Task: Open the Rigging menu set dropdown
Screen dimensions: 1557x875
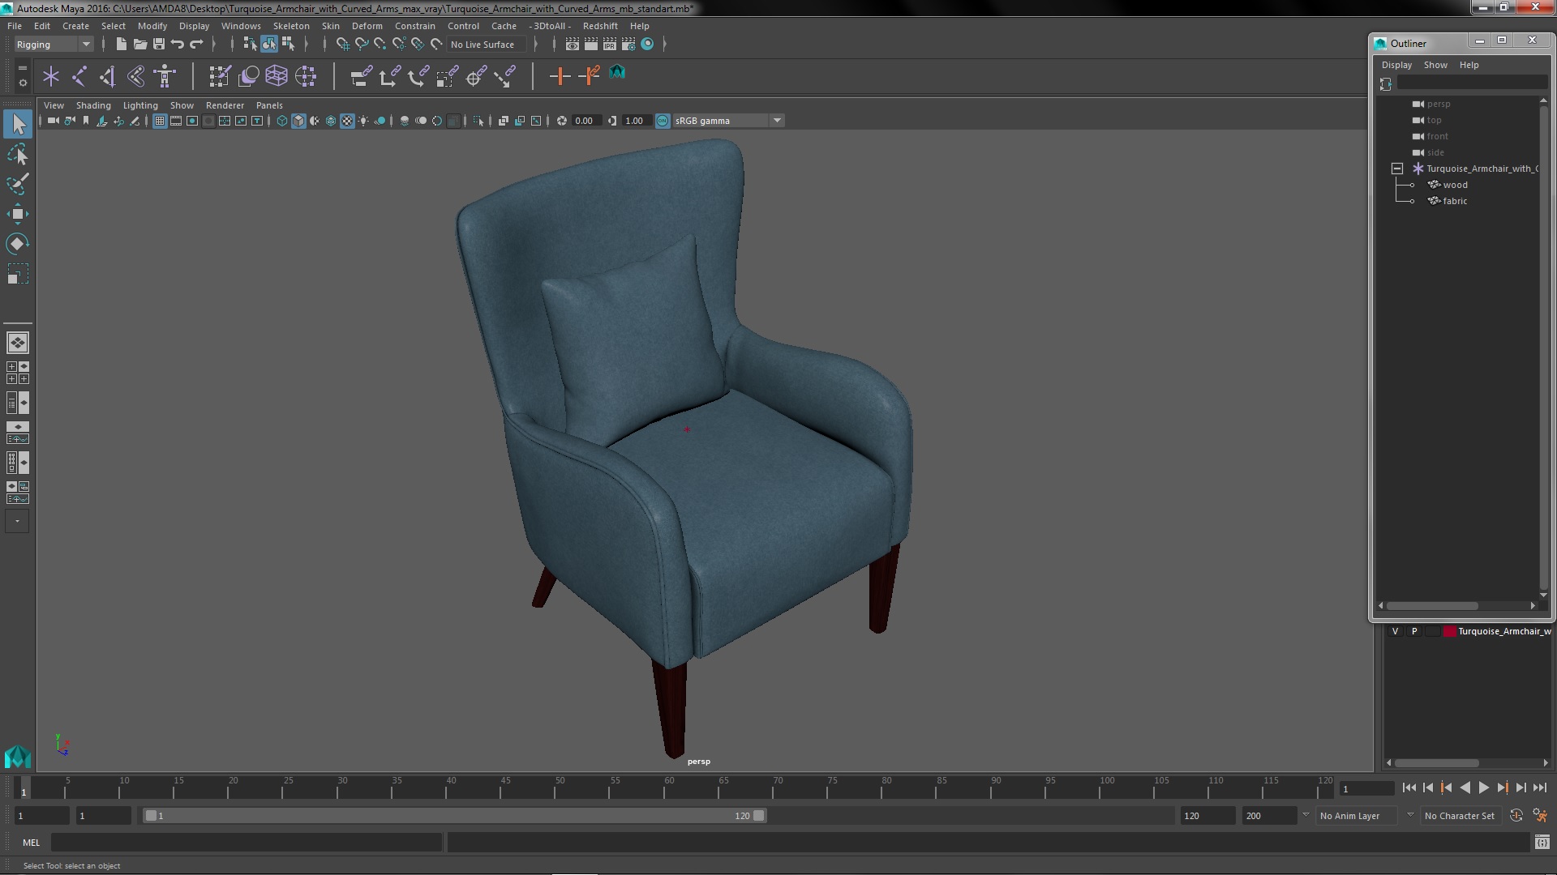Action: [x=54, y=45]
